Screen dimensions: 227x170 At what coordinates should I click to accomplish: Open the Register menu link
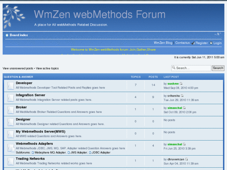[x=201, y=43]
